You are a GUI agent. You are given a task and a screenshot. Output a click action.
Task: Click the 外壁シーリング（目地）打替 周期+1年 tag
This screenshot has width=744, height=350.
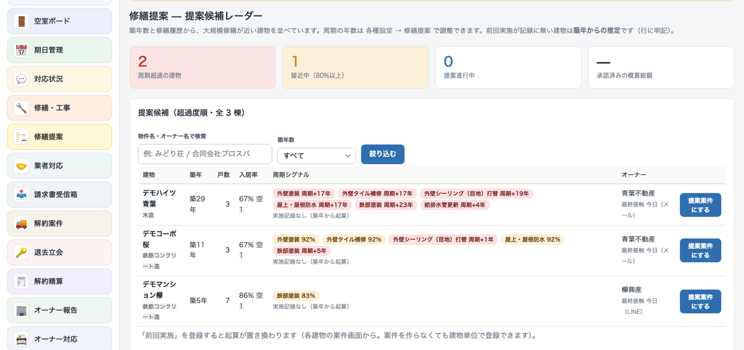(x=443, y=240)
